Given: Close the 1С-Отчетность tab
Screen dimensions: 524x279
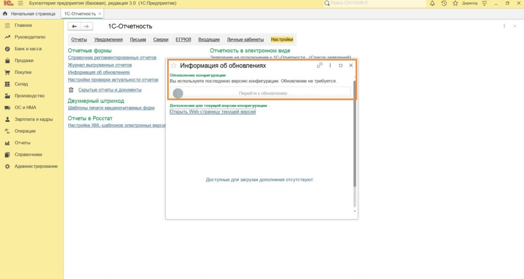Looking at the screenshot, I should [100, 13].
